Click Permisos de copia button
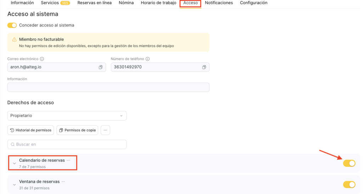The width and height of the screenshot is (363, 194). tap(77, 130)
